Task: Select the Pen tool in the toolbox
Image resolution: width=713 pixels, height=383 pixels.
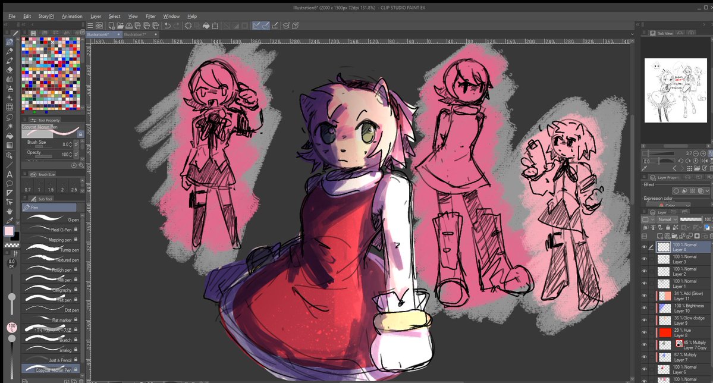Action: [10, 42]
